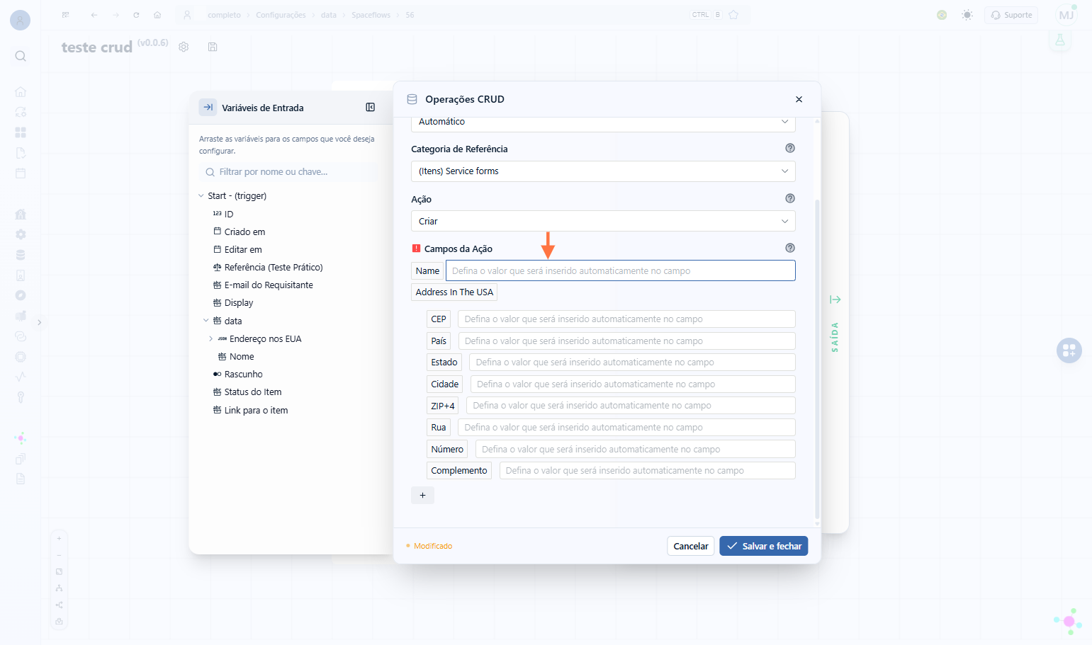The width and height of the screenshot is (1092, 645).
Task: Open the key icon in left sidebar
Action: coord(21,397)
